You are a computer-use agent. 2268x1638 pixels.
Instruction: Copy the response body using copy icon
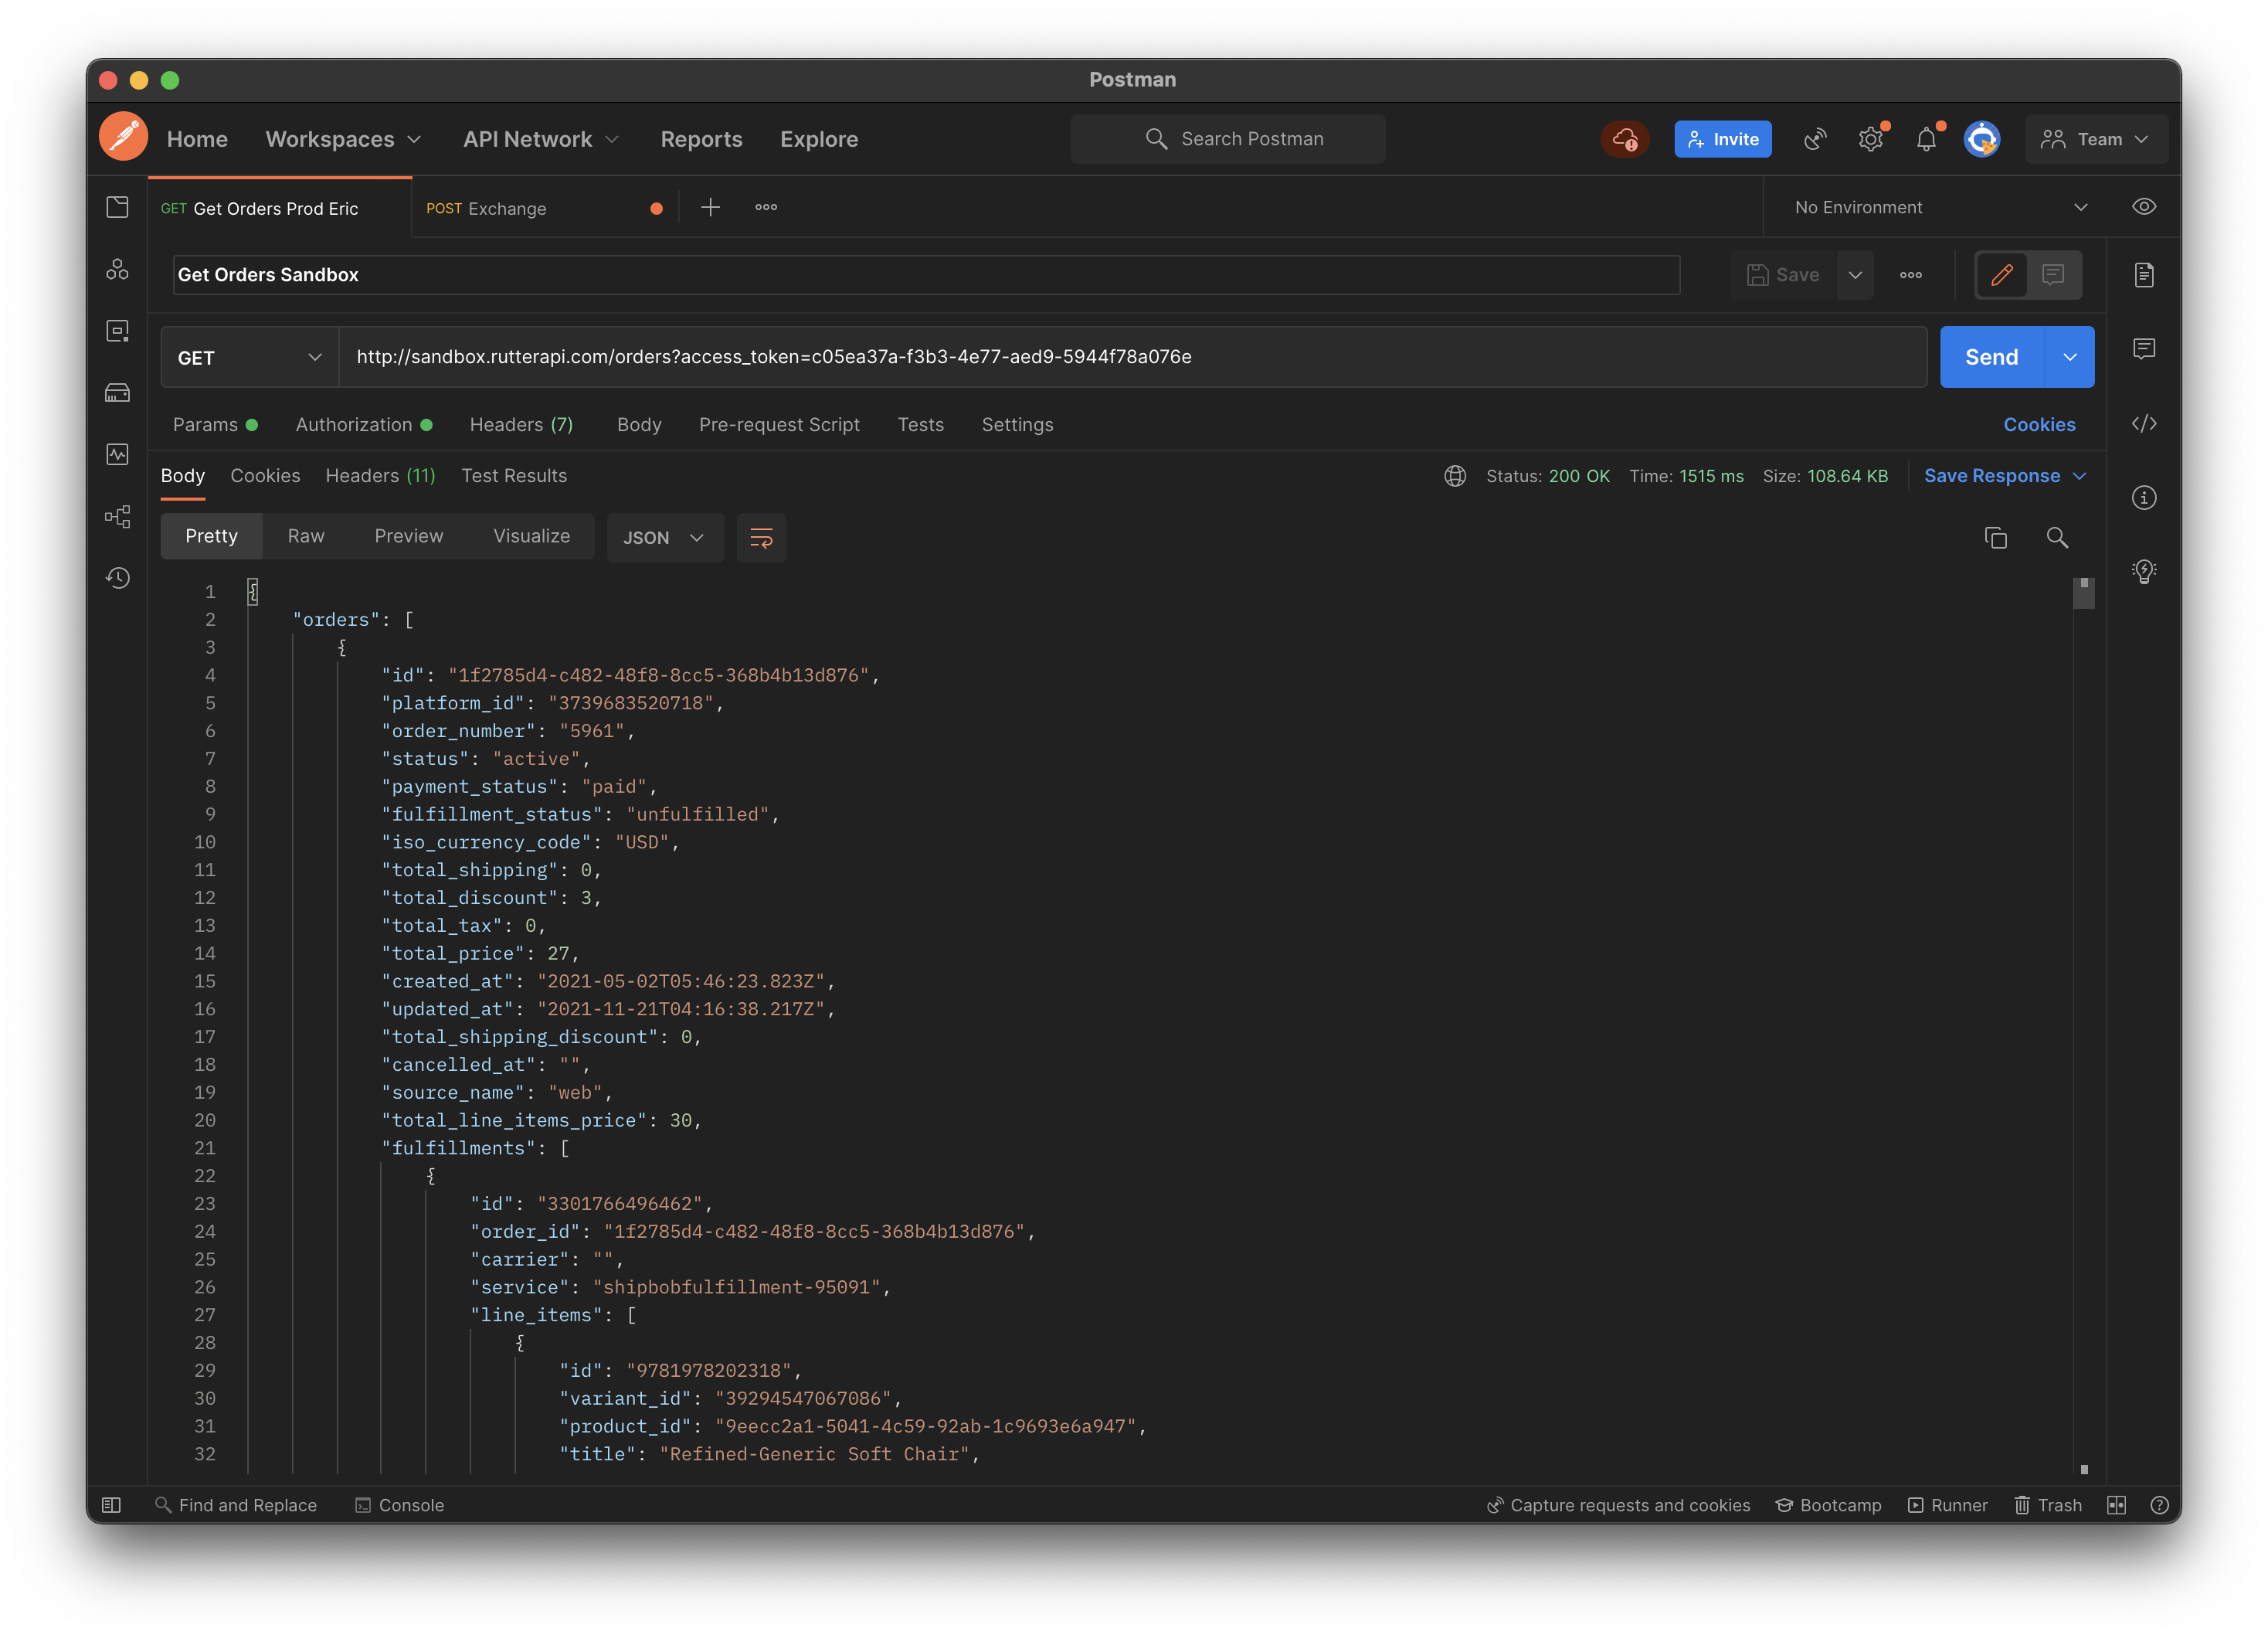(1996, 538)
